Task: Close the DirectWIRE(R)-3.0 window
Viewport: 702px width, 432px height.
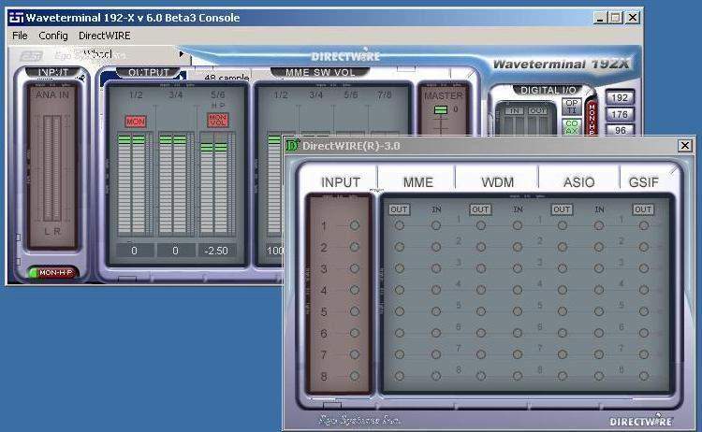Action: pos(685,145)
